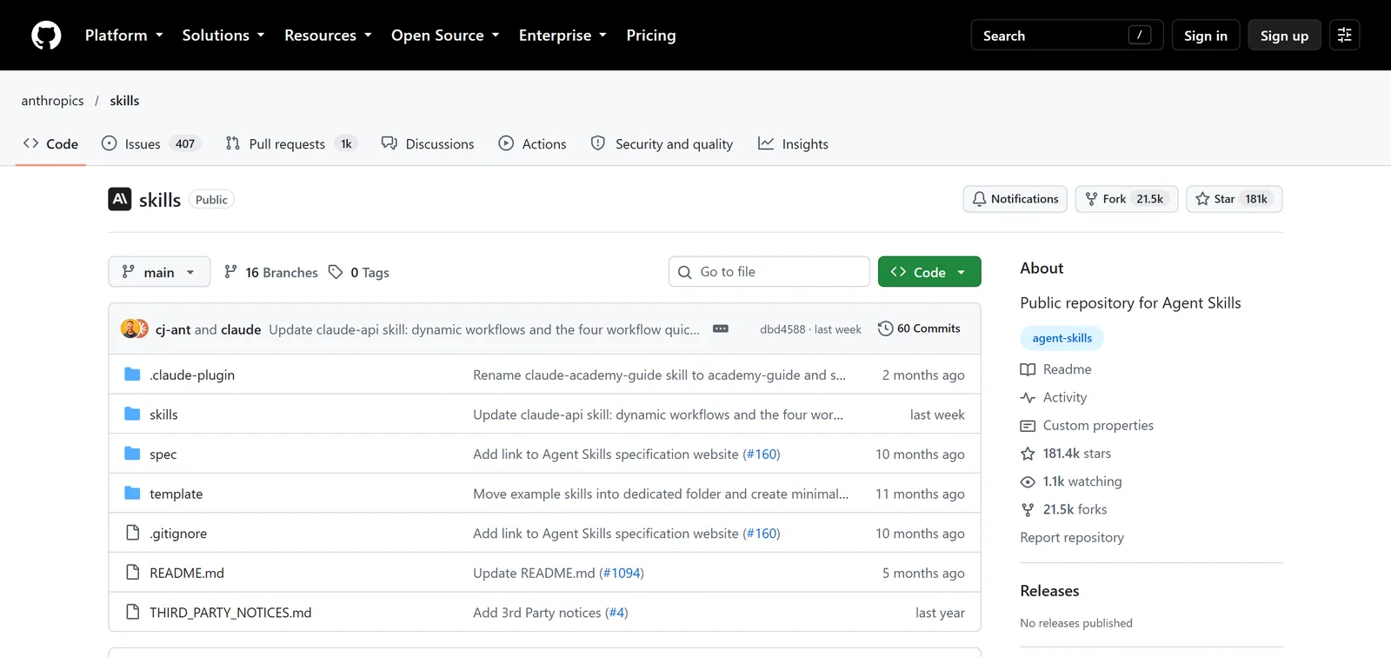Click the .gitignore file icon

[x=132, y=533]
